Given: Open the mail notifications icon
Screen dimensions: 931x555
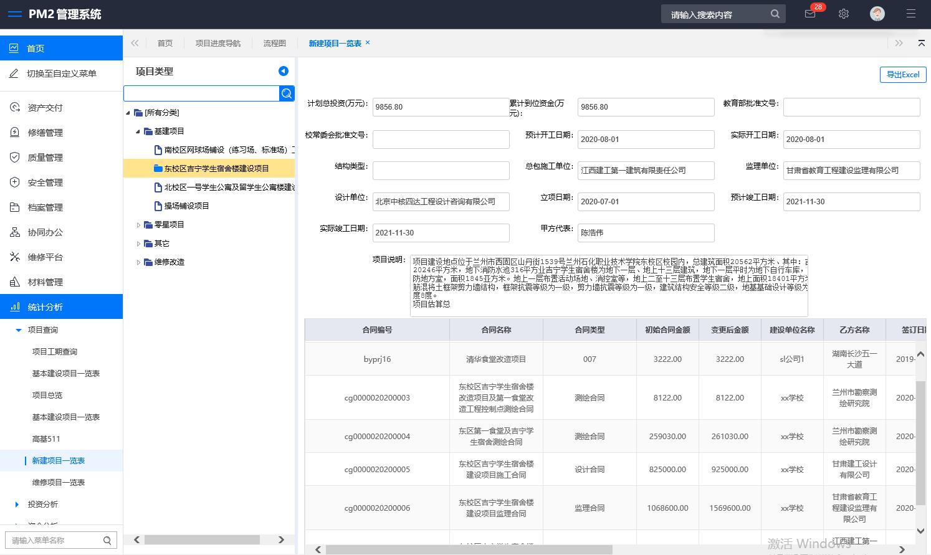Looking at the screenshot, I should click(x=810, y=14).
